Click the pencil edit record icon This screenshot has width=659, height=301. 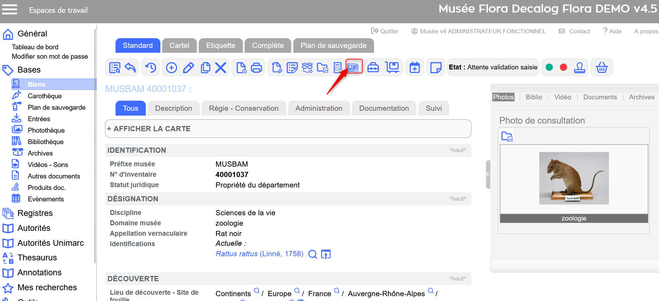188,67
